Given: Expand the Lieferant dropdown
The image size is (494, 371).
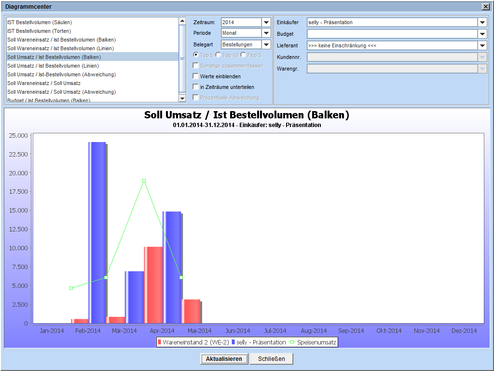Looking at the screenshot, I should tap(482, 46).
